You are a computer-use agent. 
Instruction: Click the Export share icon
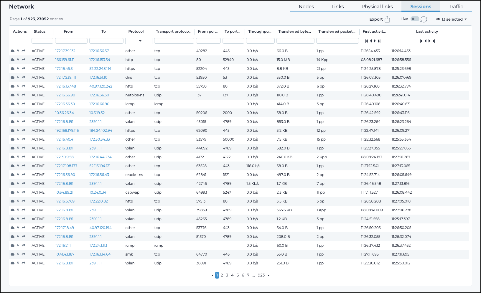point(387,19)
